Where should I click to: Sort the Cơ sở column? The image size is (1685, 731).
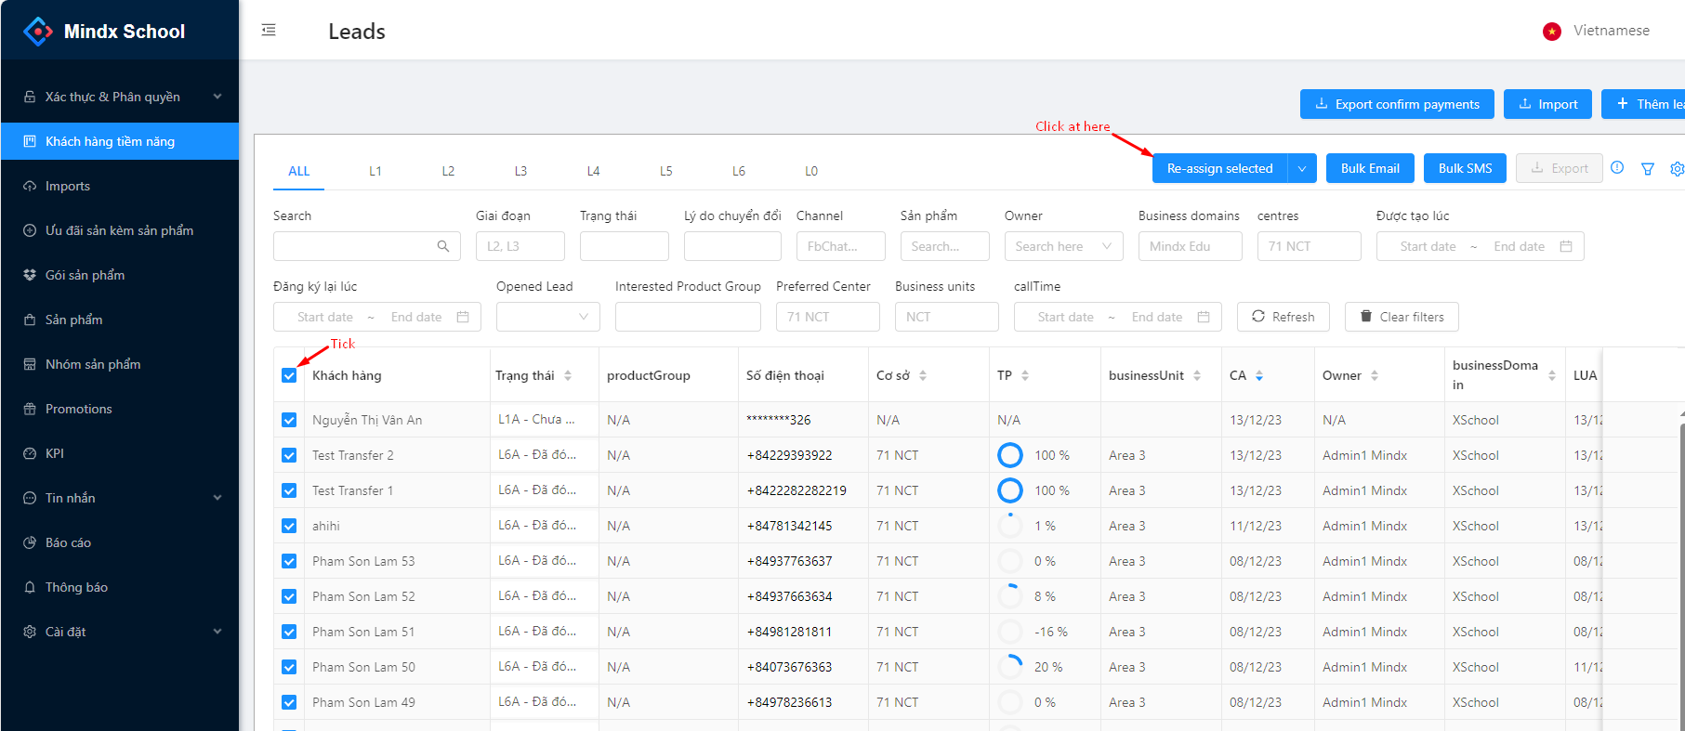[x=923, y=375]
